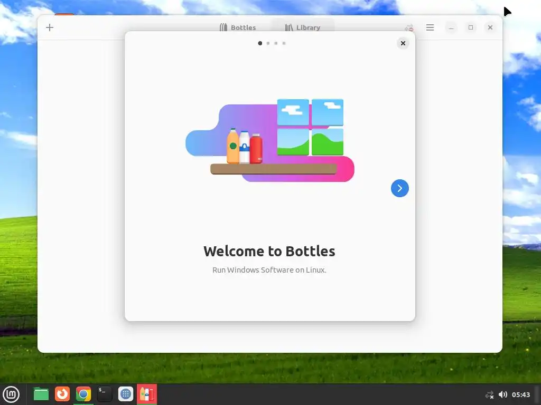The image size is (541, 405).
Task: Switch to the Bottles tab
Action: click(x=238, y=27)
